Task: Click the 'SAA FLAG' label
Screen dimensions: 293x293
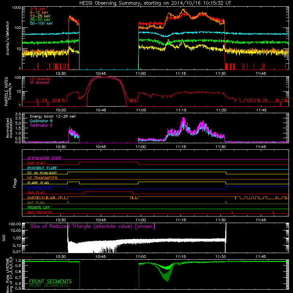Action: tap(36, 193)
